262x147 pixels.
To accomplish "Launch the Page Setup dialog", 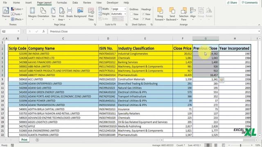I will 95,24.
